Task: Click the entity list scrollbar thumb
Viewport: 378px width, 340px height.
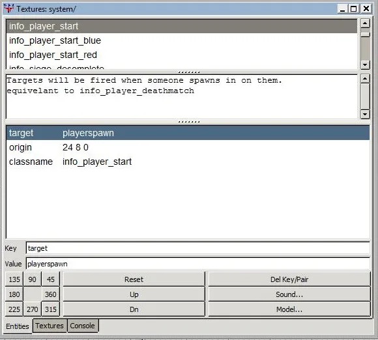Action: click(x=365, y=35)
